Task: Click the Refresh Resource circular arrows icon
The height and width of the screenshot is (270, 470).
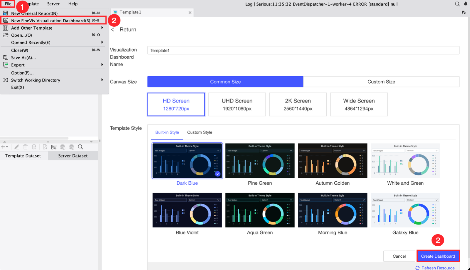Action: click(417, 268)
